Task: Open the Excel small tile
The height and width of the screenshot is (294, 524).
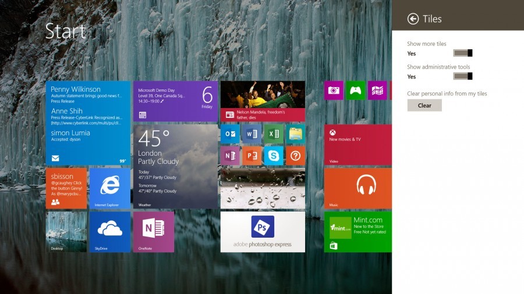Action: click(x=273, y=134)
